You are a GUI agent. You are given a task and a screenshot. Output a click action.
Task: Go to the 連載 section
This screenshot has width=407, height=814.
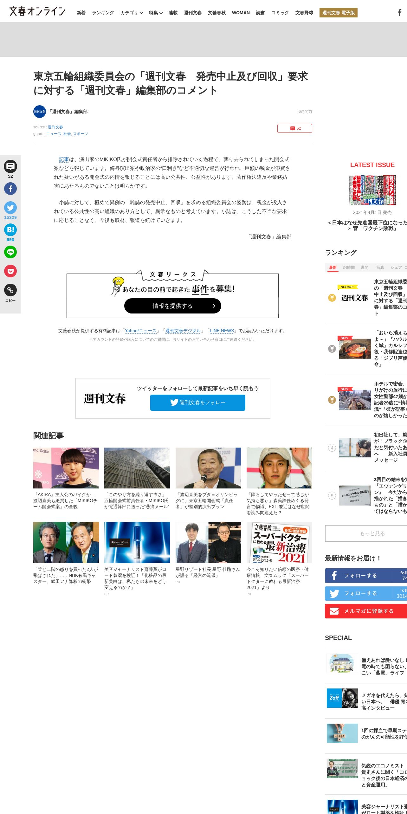pyautogui.click(x=173, y=13)
